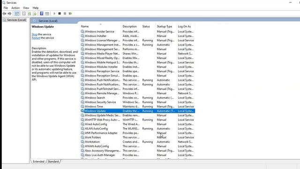Open the Help menu
The image size is (300, 169).
(36, 8)
